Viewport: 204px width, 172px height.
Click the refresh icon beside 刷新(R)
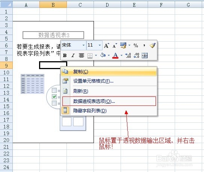65,91
